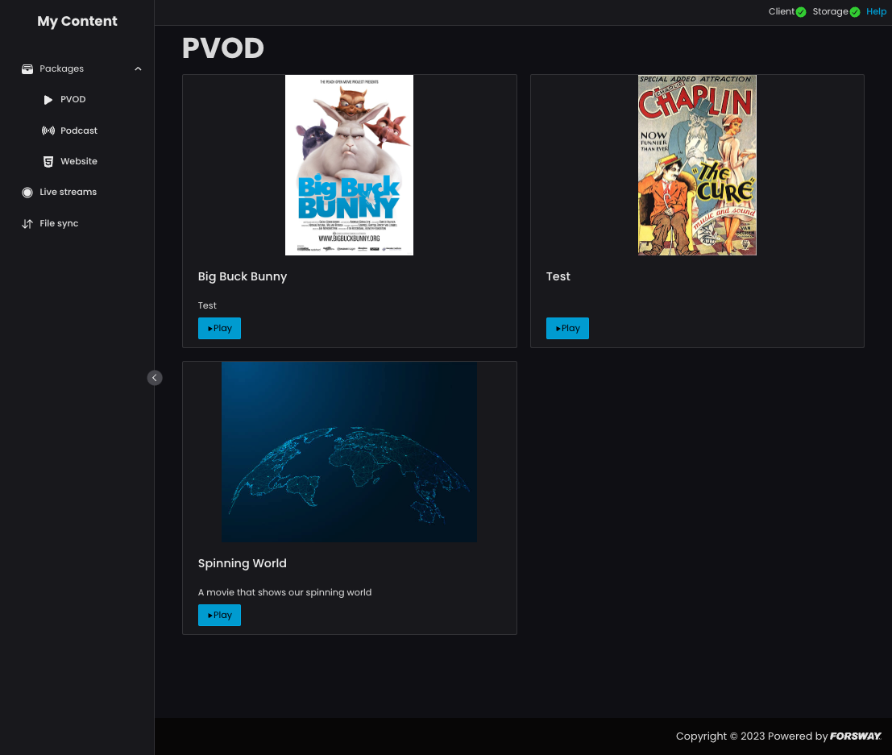Screen dimensions: 892x755
Task: Play the Spinning World video
Action: coord(220,615)
